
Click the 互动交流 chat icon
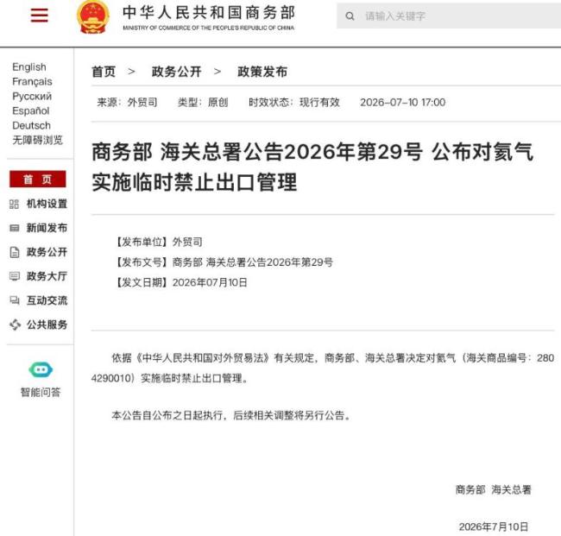point(15,300)
